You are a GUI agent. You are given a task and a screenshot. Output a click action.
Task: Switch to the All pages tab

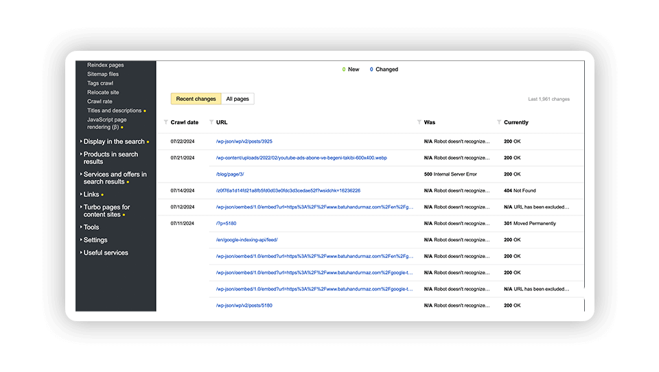coord(238,99)
